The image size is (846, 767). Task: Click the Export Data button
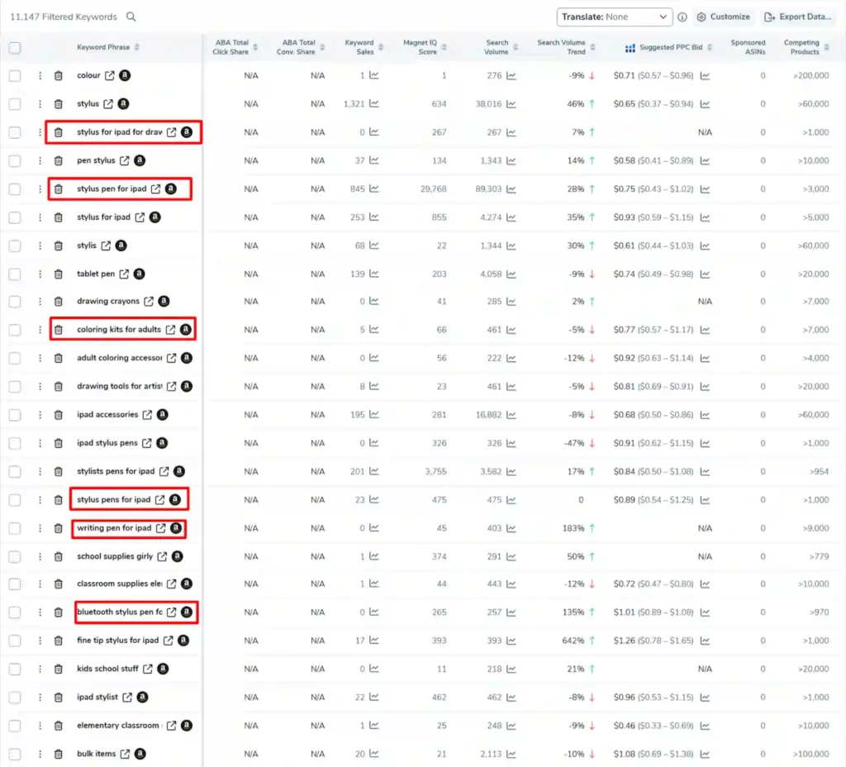pos(797,17)
